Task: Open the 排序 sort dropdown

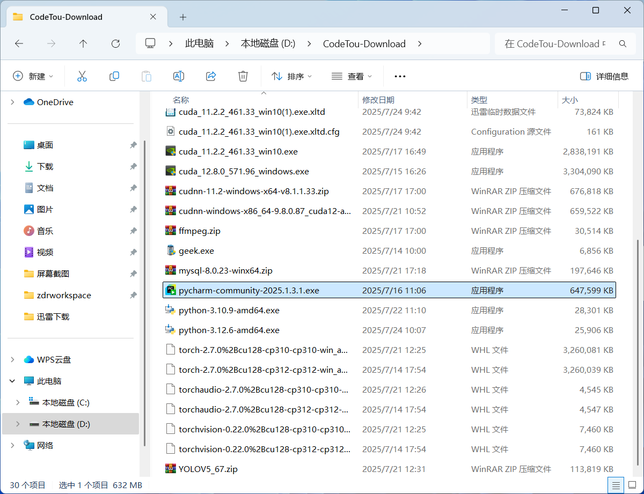Action: coord(291,76)
